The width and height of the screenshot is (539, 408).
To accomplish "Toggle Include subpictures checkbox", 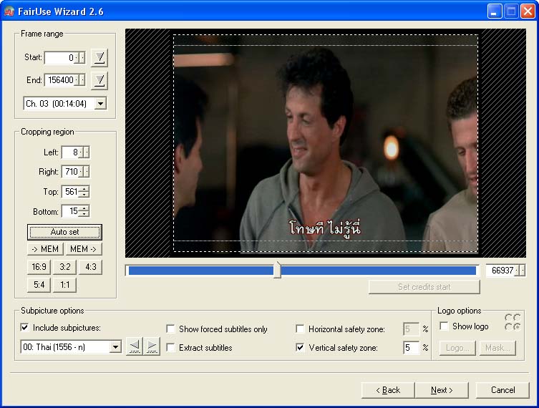I will (24, 327).
